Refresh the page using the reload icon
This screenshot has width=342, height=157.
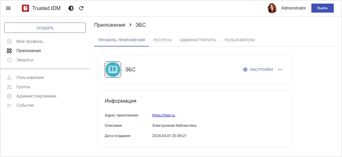(81, 8)
